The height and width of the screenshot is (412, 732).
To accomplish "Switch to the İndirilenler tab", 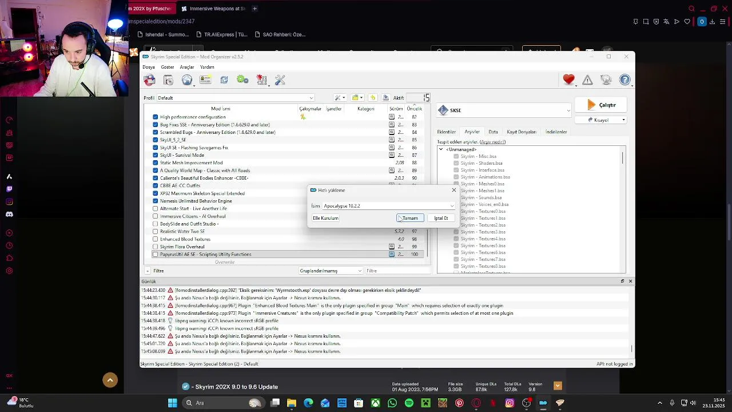I will pos(556,132).
